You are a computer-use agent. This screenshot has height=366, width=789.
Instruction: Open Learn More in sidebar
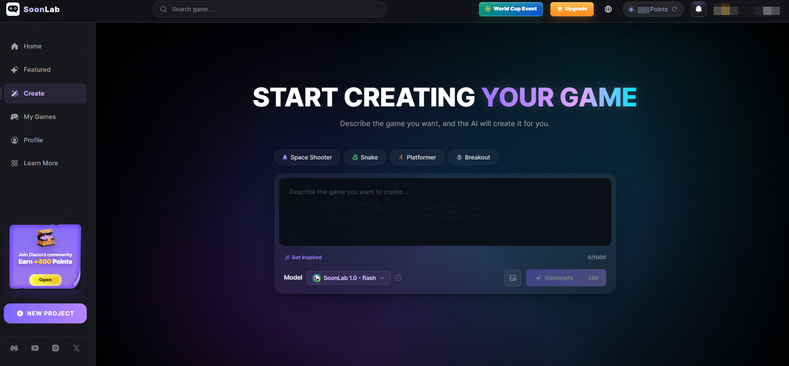pyautogui.click(x=45, y=163)
